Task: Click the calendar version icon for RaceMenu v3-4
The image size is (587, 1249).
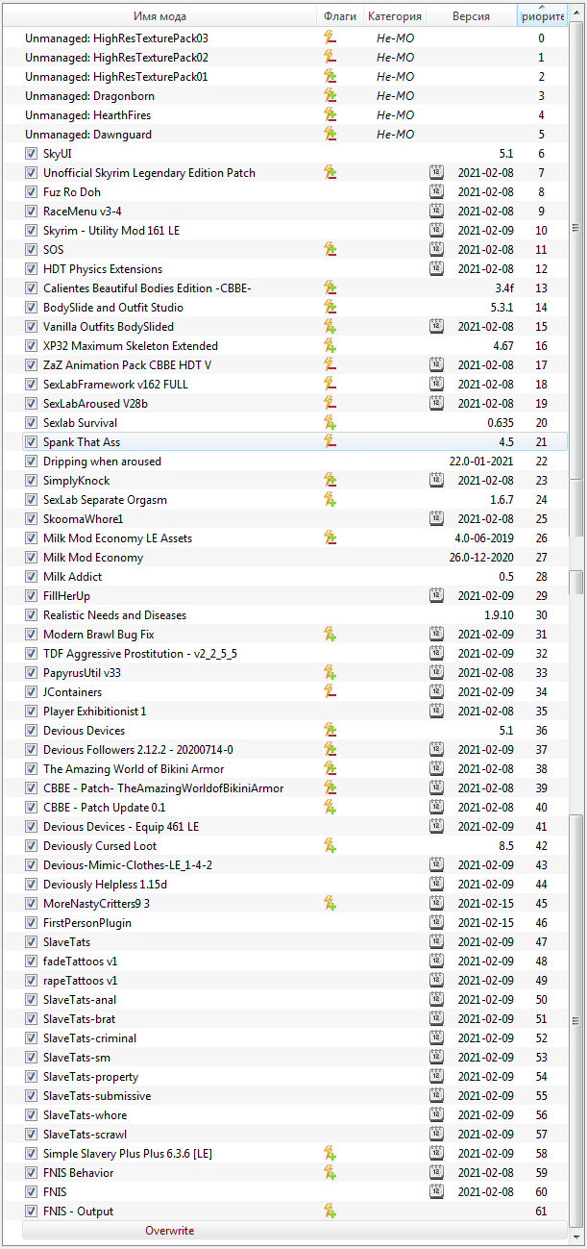Action: (436, 212)
